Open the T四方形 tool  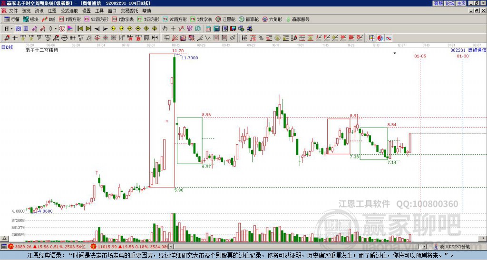click(148, 19)
